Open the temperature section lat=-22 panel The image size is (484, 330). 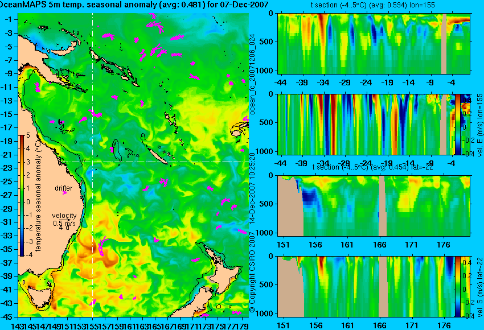click(x=374, y=206)
